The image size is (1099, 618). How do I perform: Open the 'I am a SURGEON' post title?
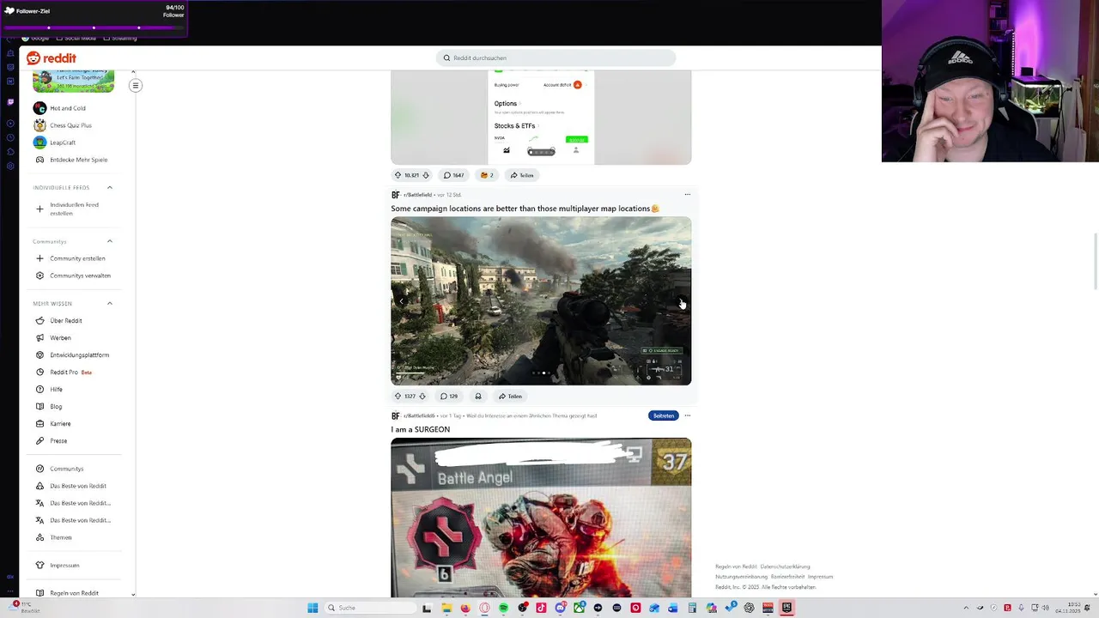point(420,429)
